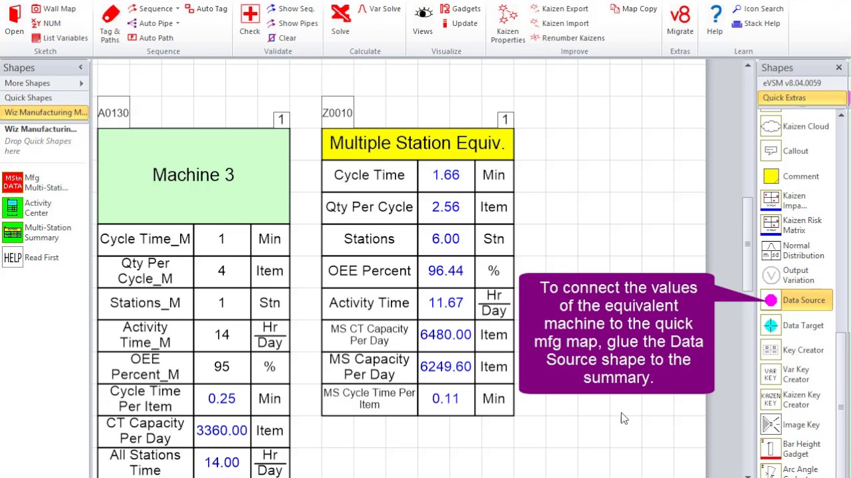Run Auto Path

tap(150, 38)
